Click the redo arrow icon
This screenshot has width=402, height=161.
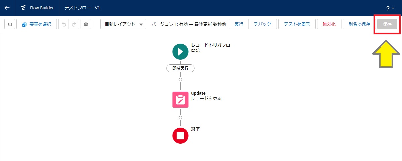coord(74,24)
